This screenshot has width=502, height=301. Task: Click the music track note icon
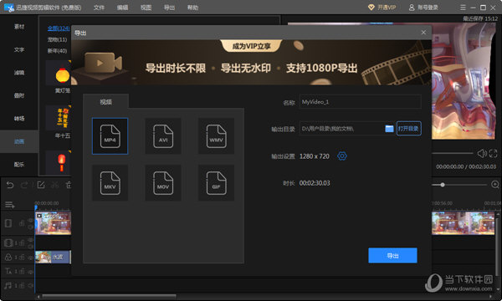point(8,285)
